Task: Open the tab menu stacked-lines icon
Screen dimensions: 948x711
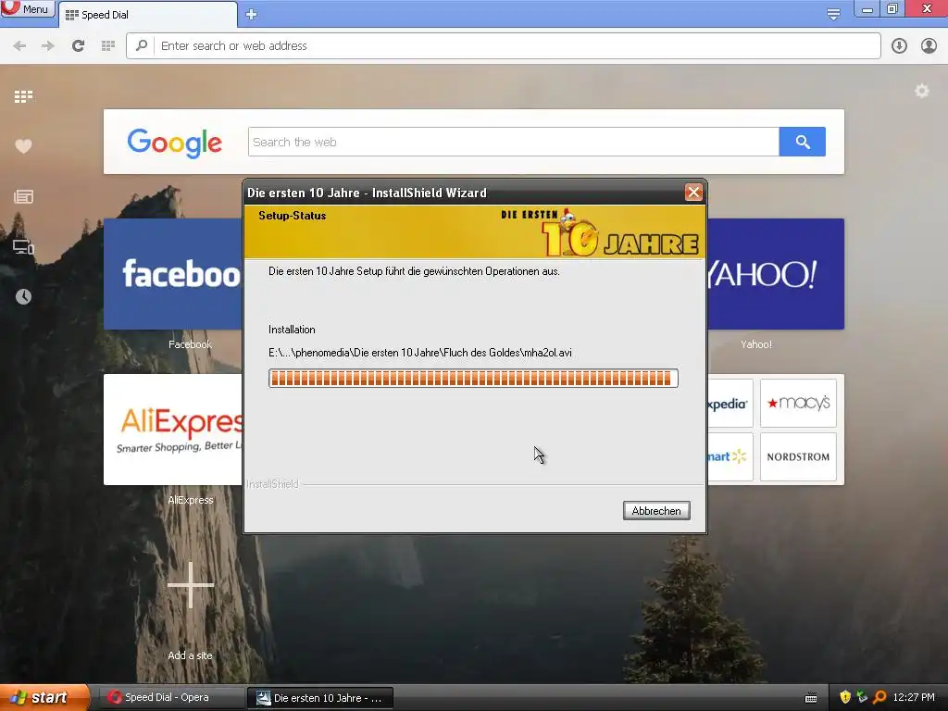Action: coord(833,15)
